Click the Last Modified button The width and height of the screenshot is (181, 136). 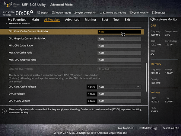click(x=125, y=128)
